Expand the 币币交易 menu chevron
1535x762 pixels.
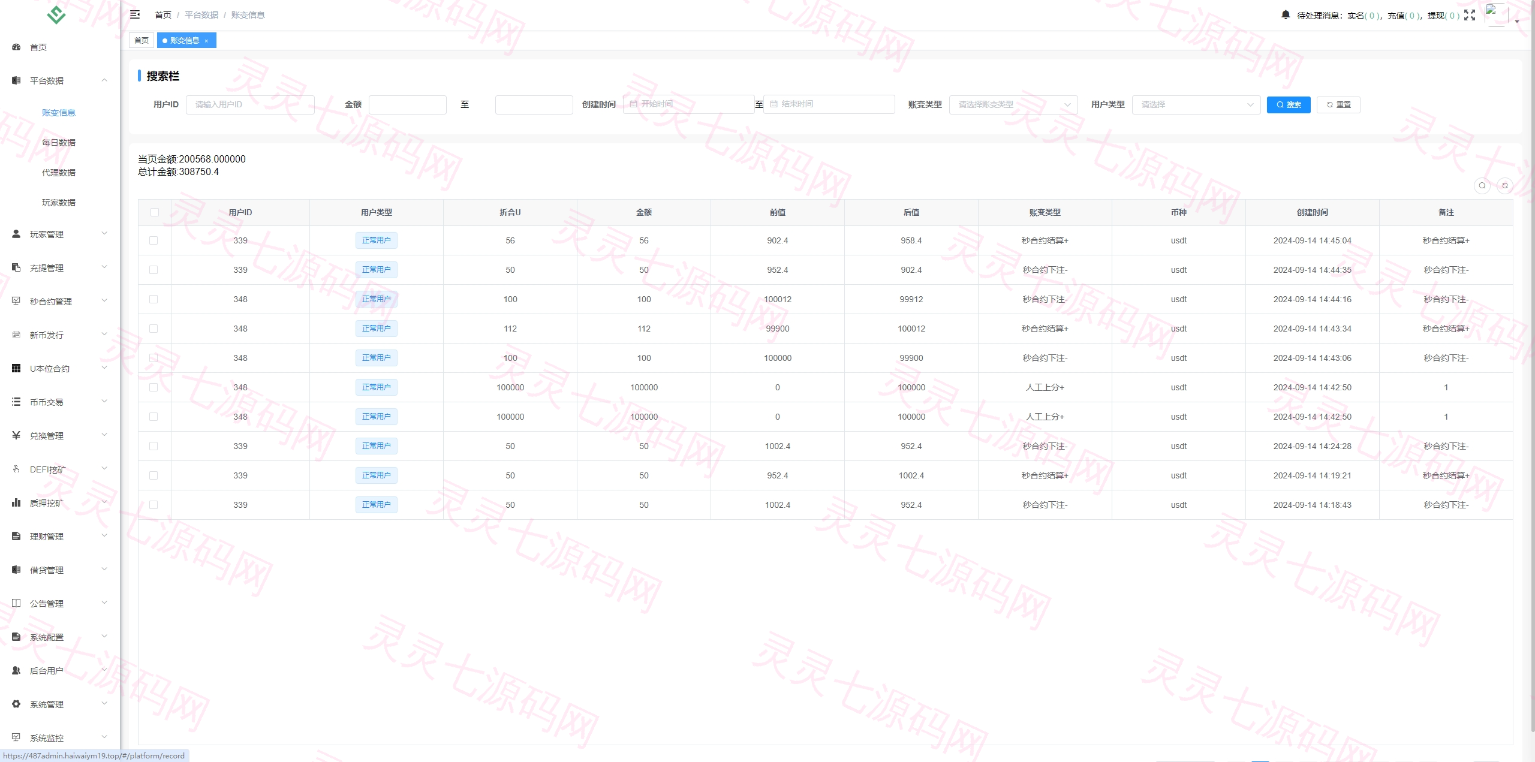[x=104, y=402]
